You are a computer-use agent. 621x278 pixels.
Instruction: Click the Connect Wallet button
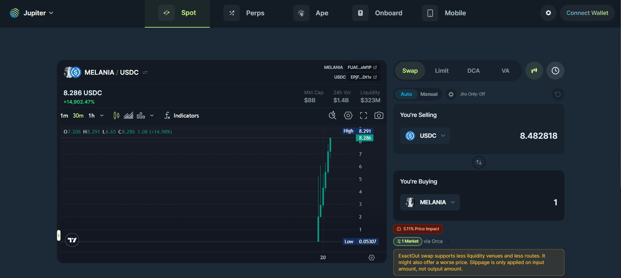tap(587, 13)
